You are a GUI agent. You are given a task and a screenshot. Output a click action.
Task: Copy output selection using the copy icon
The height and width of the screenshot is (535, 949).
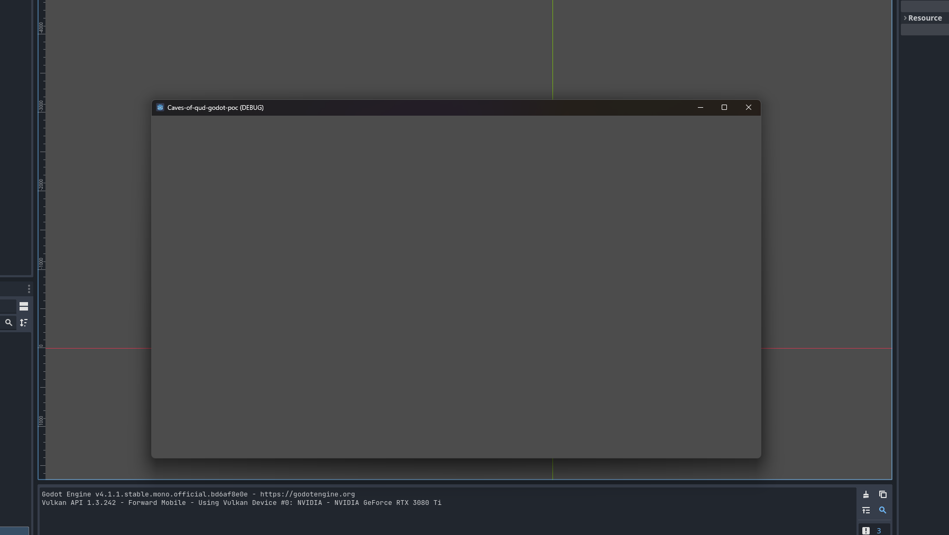[882, 495]
